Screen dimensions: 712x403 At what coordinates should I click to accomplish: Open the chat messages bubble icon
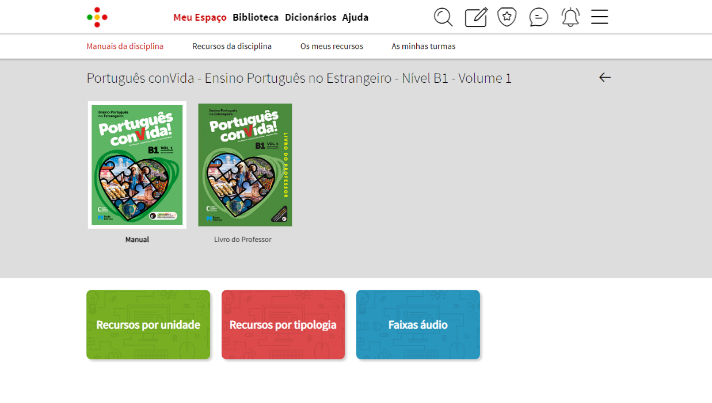(x=538, y=17)
